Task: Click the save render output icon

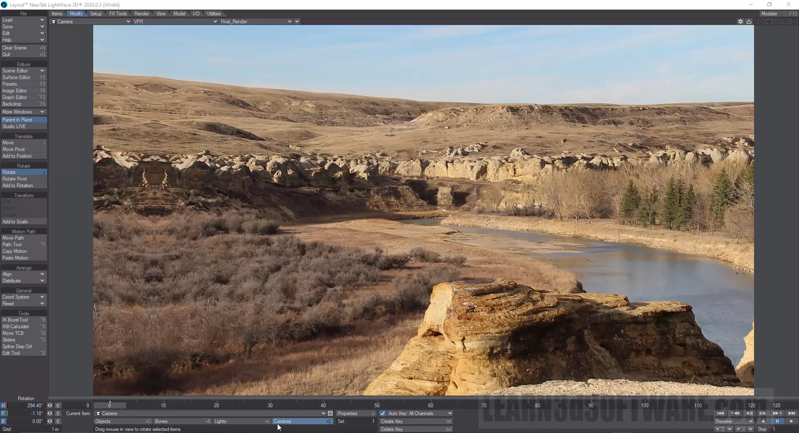Action: pos(749,22)
